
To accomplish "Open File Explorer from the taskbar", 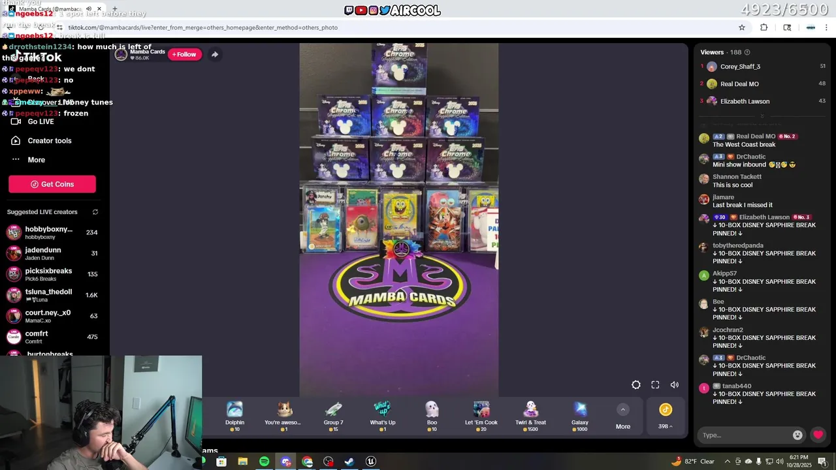I will (242, 462).
